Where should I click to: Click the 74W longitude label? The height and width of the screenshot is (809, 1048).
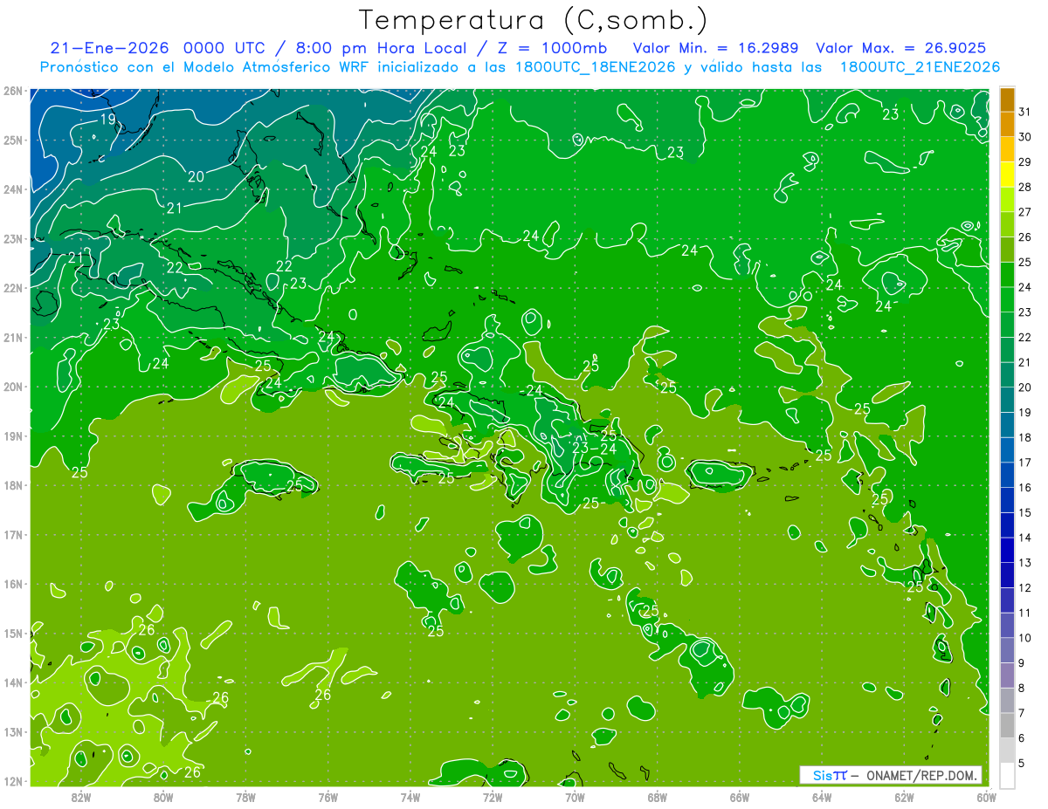[410, 796]
